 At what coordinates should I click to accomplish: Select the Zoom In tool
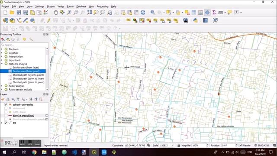pyautogui.click(x=69, y=13)
